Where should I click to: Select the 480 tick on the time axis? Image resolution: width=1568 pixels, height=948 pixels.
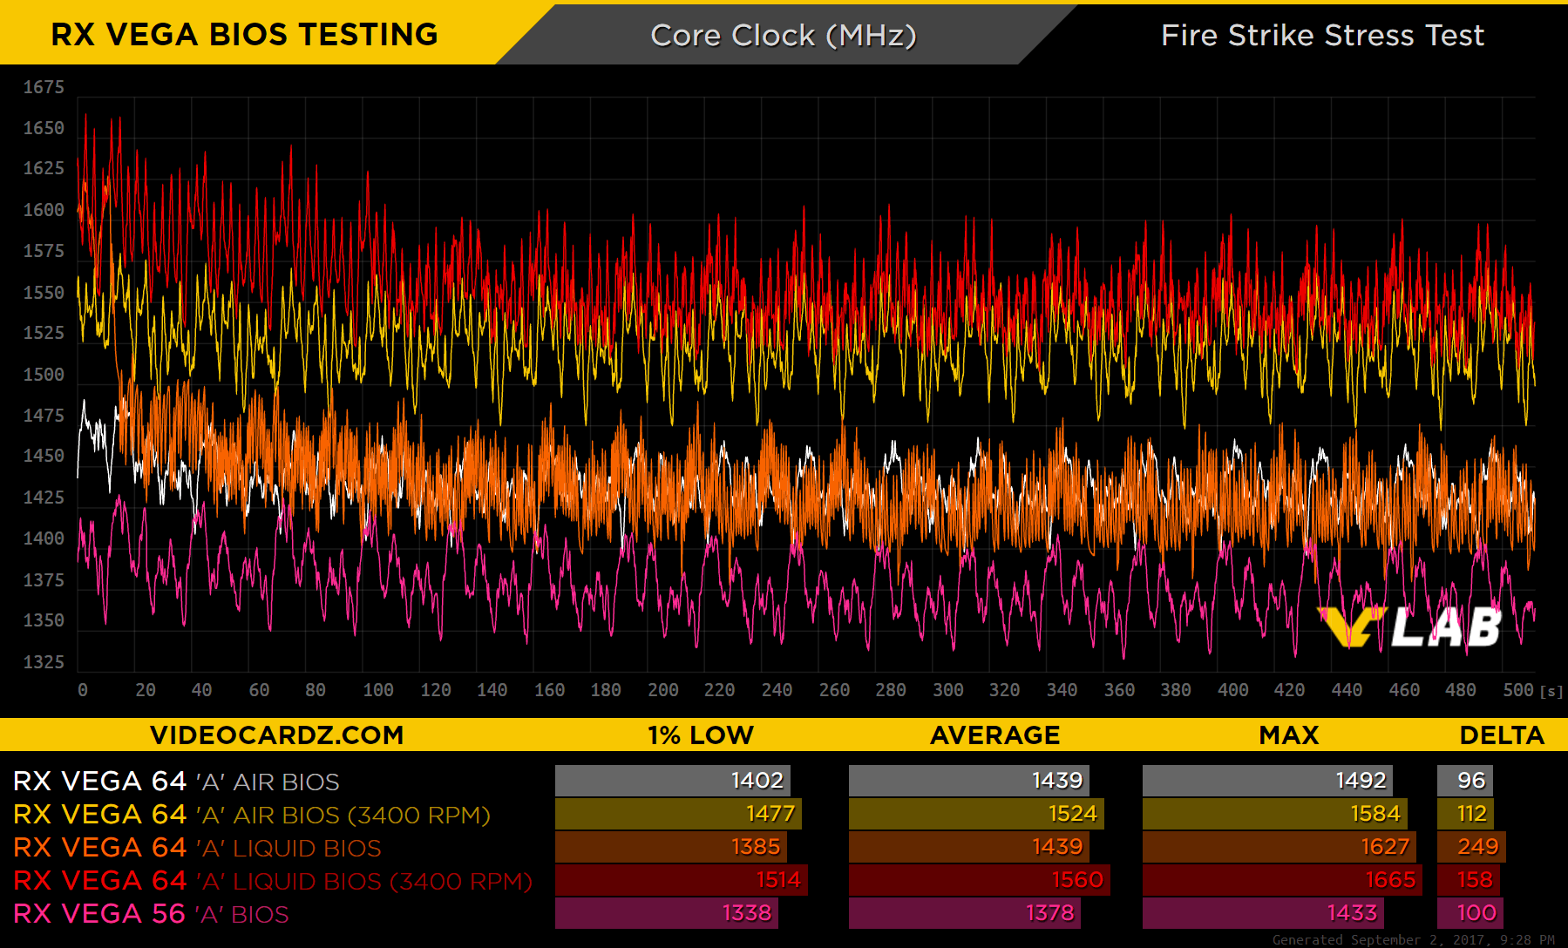1461,690
